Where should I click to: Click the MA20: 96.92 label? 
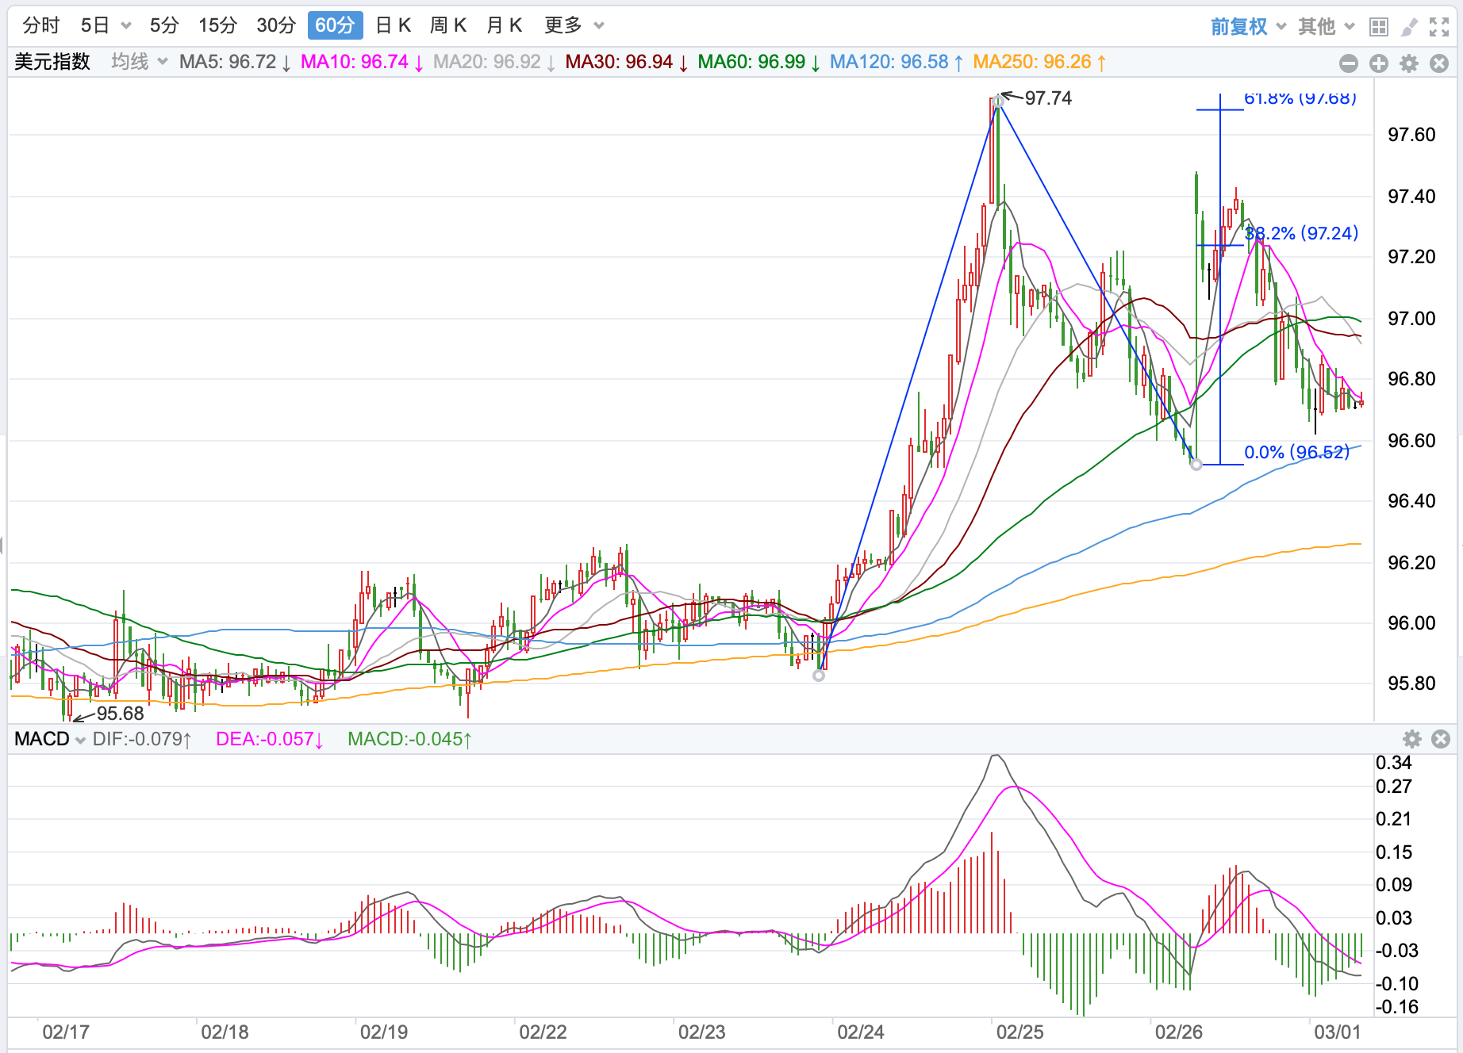494,62
